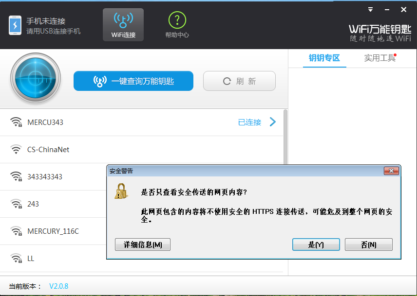Click the network list scrollbar
The width and height of the screenshot is (417, 296).
coord(285,137)
